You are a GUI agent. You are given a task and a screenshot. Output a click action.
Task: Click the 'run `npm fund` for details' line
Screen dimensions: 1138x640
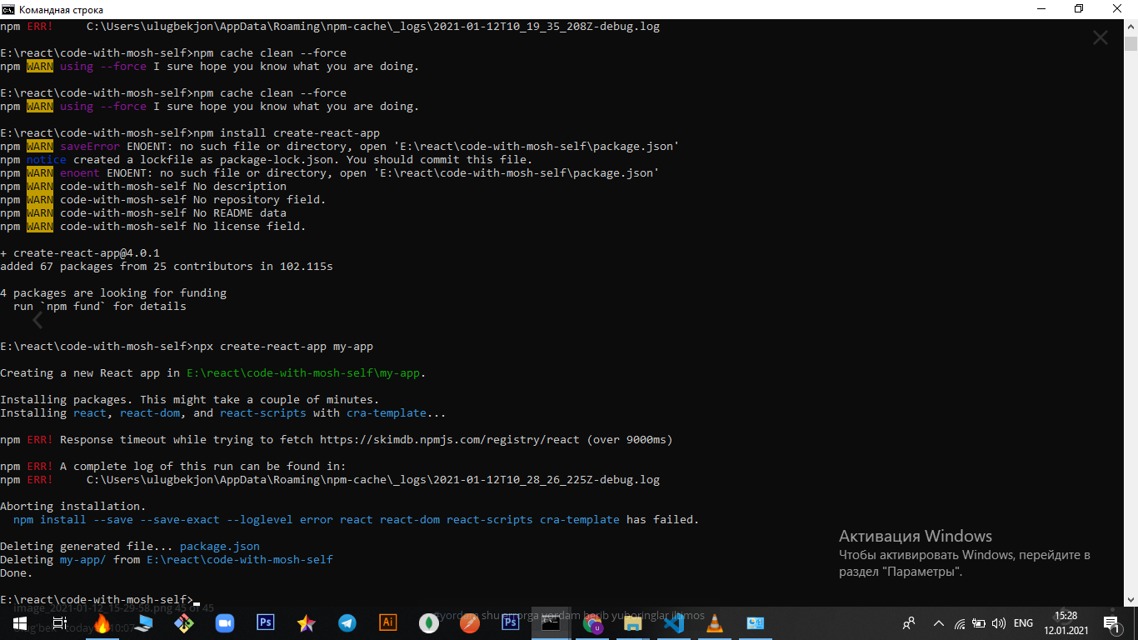[100, 307]
